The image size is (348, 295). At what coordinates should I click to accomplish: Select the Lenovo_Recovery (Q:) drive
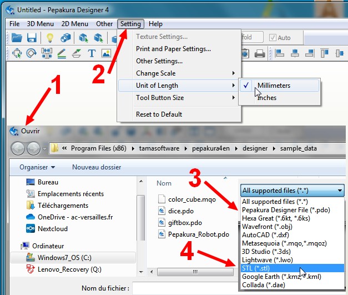coord(69,269)
